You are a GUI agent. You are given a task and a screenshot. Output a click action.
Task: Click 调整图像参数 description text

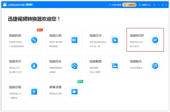(x=56, y=68)
